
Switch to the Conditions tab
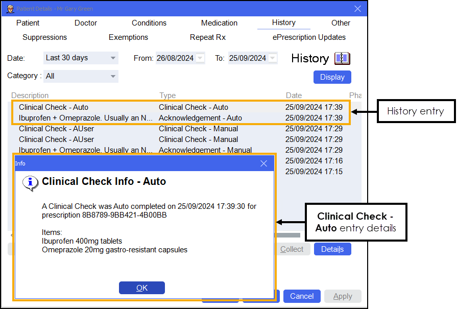pyautogui.click(x=149, y=23)
